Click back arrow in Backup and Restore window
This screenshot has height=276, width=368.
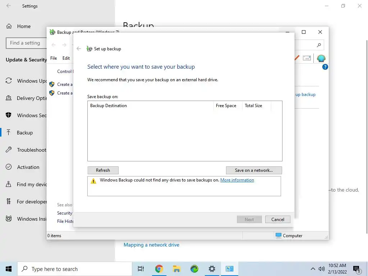[x=54, y=45]
